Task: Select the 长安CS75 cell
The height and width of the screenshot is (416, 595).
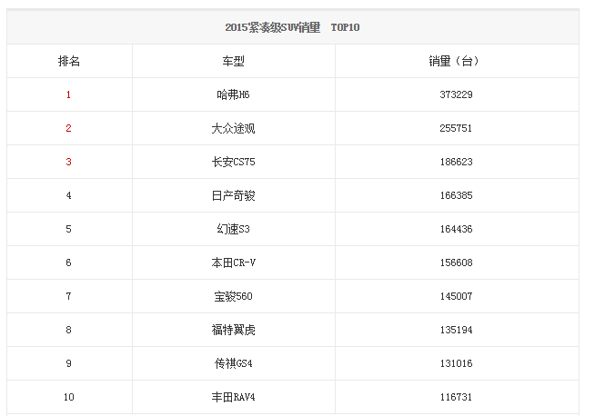Action: coord(233,162)
